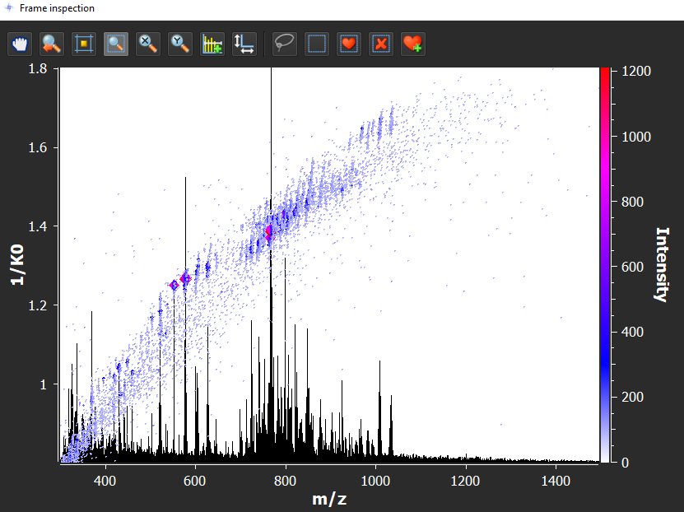
Task: Click the intensity color scale bar
Action: pyautogui.click(x=605, y=265)
